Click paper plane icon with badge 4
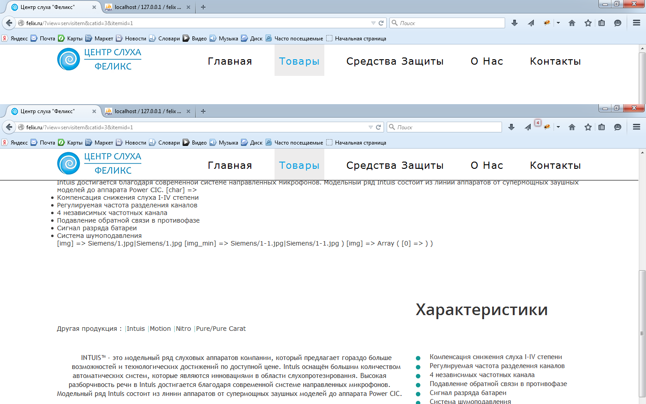Screen dimensions: 646x404 click(x=528, y=127)
